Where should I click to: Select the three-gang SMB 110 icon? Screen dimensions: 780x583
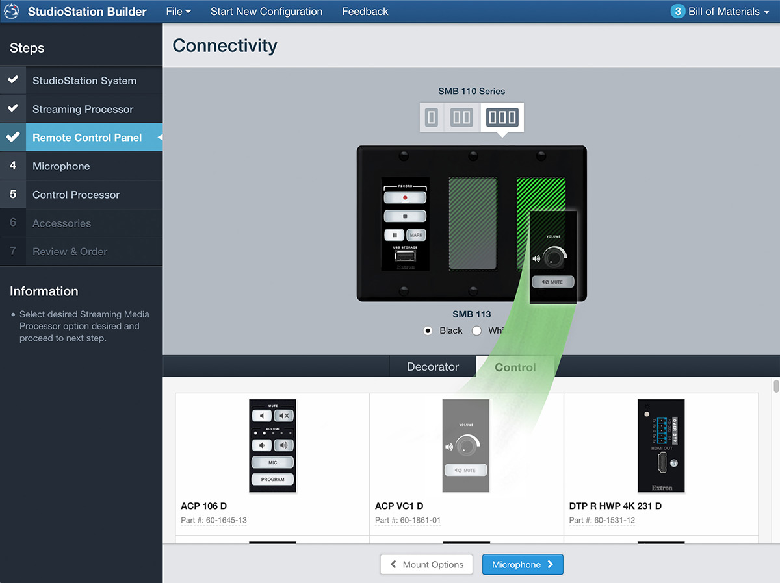click(502, 118)
